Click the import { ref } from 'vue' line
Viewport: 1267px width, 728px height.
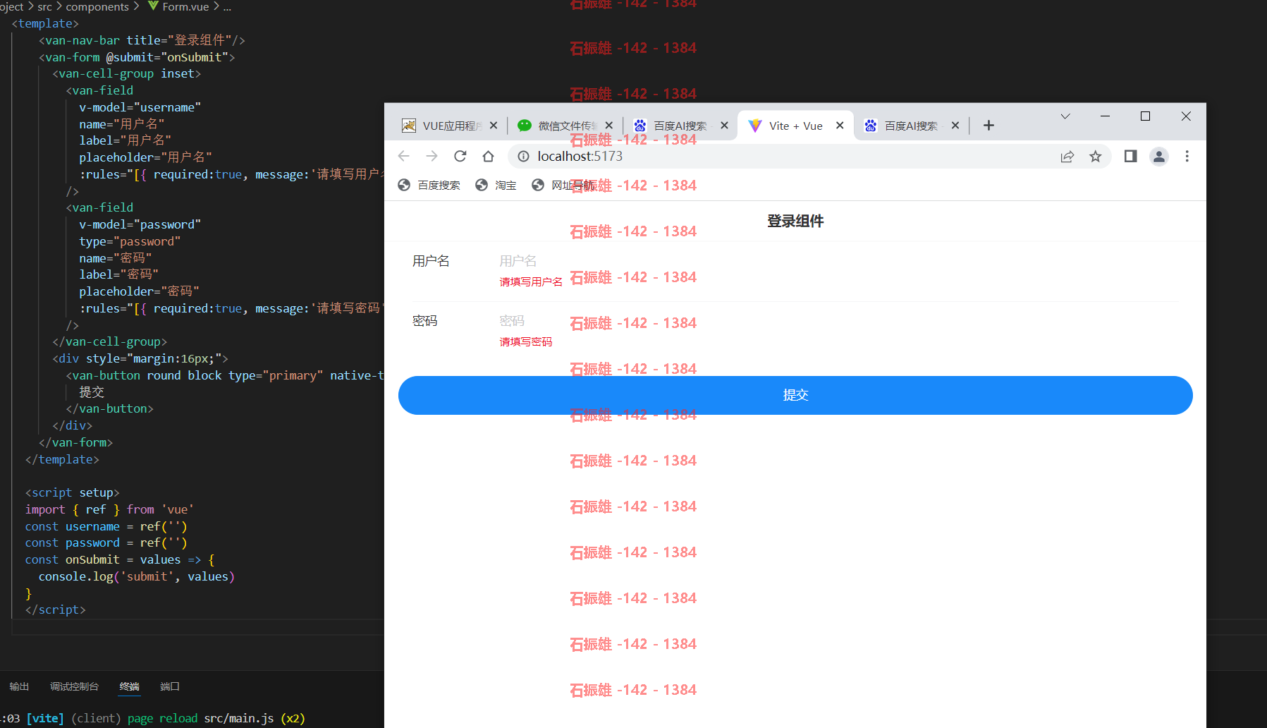(x=109, y=509)
